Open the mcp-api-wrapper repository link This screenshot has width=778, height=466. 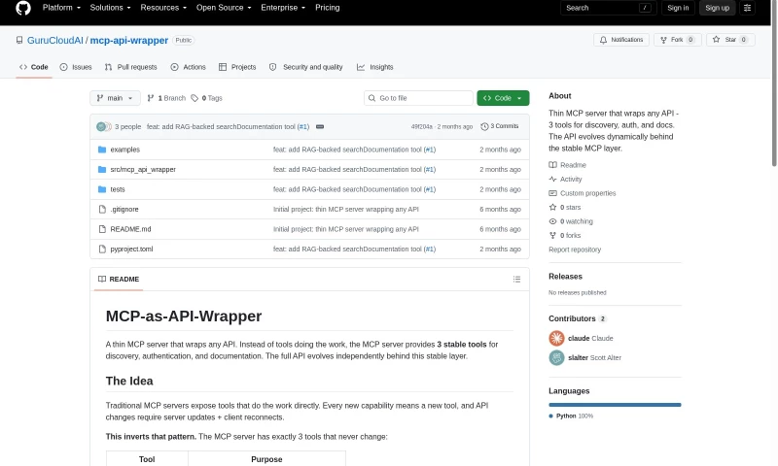[129, 40]
